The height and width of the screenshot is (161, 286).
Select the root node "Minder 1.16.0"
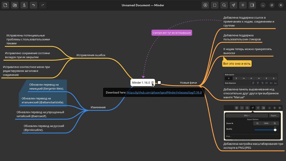point(141,83)
